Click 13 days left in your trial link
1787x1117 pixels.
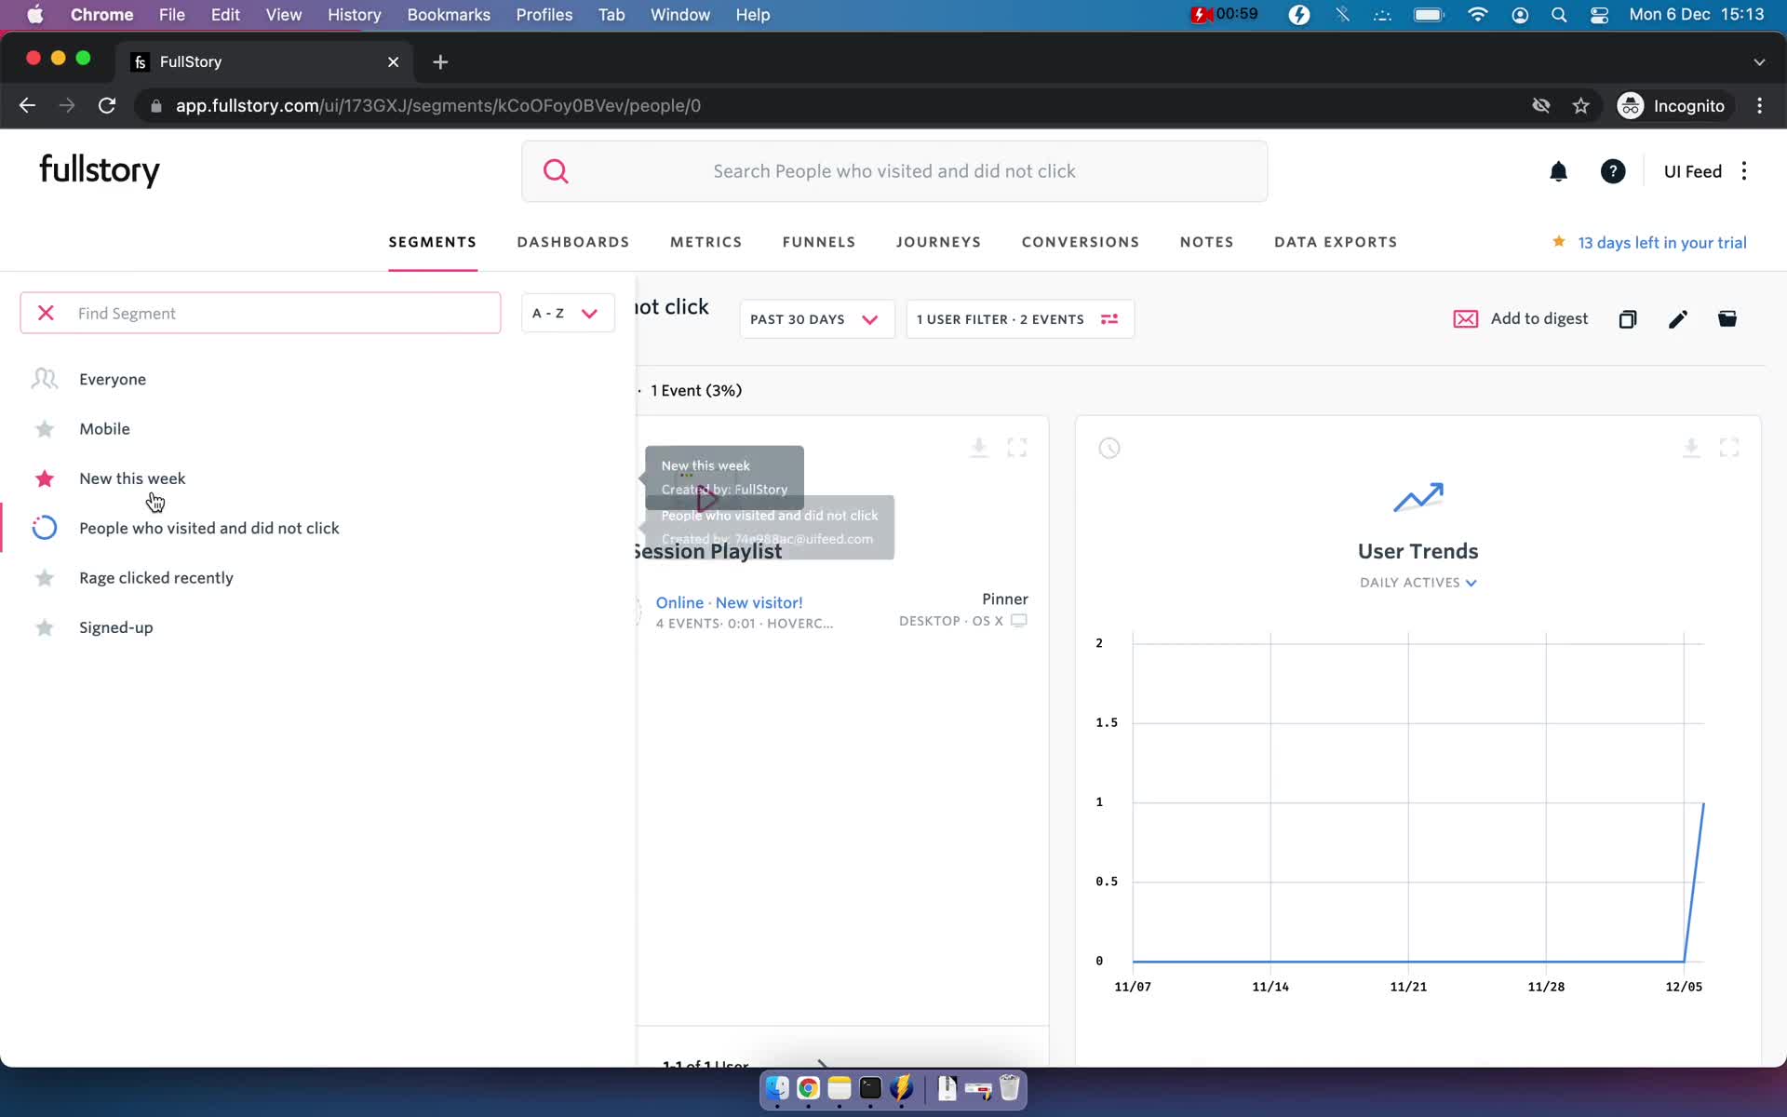click(x=1662, y=243)
